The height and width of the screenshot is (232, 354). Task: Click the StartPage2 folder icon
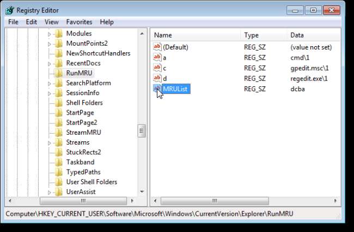coord(59,123)
